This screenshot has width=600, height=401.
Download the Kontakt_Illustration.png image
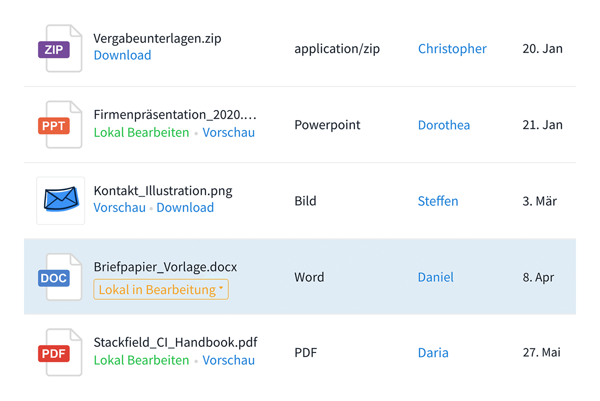point(185,208)
